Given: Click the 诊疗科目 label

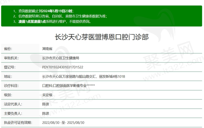Looking at the screenshot, I should (x=11, y=86).
